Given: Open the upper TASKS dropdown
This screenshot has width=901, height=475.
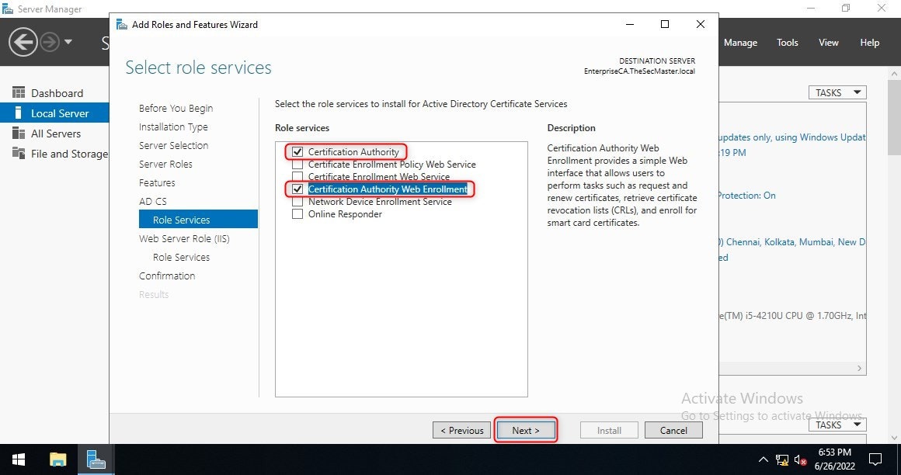Looking at the screenshot, I should click(x=837, y=92).
